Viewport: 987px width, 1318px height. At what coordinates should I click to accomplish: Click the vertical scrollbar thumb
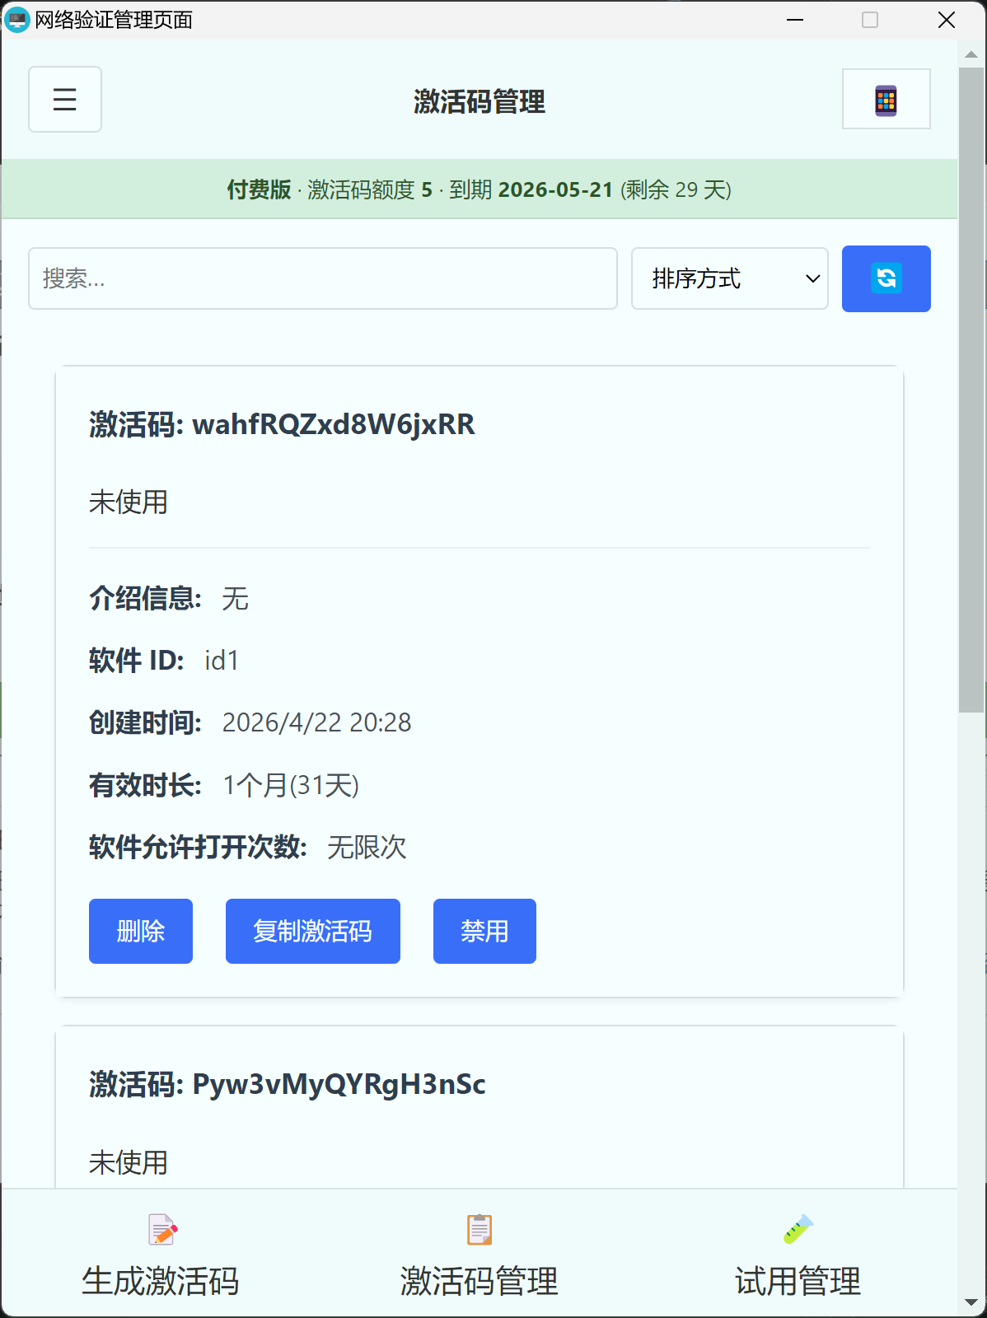[971, 389]
